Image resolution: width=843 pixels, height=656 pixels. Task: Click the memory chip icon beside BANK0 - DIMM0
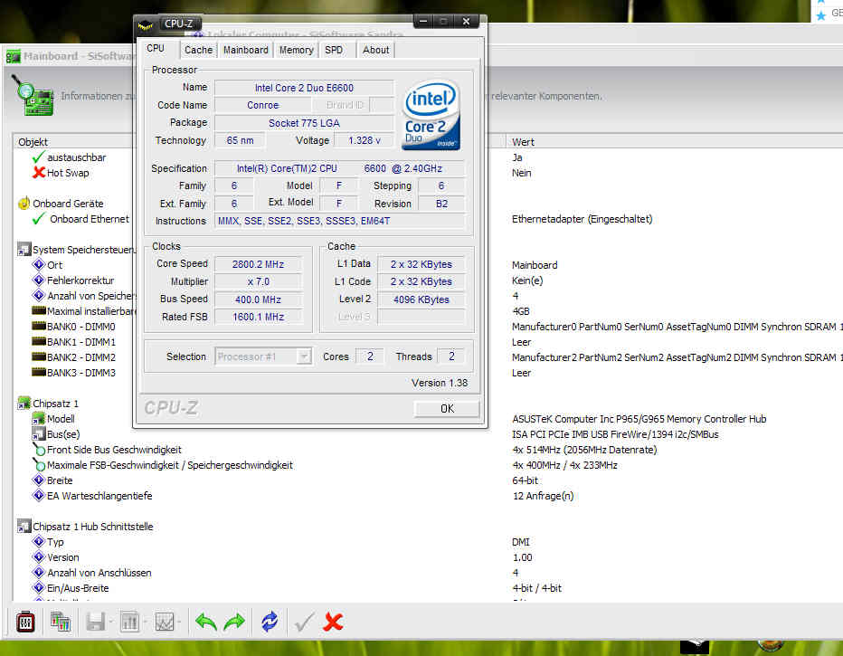point(39,326)
